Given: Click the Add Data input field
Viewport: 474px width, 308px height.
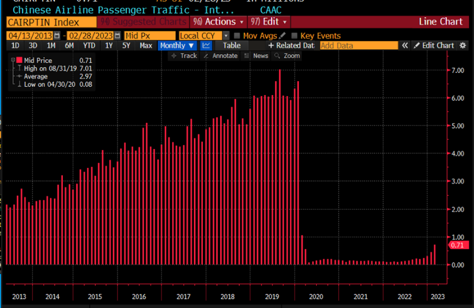Looking at the screenshot, I should click(x=359, y=46).
